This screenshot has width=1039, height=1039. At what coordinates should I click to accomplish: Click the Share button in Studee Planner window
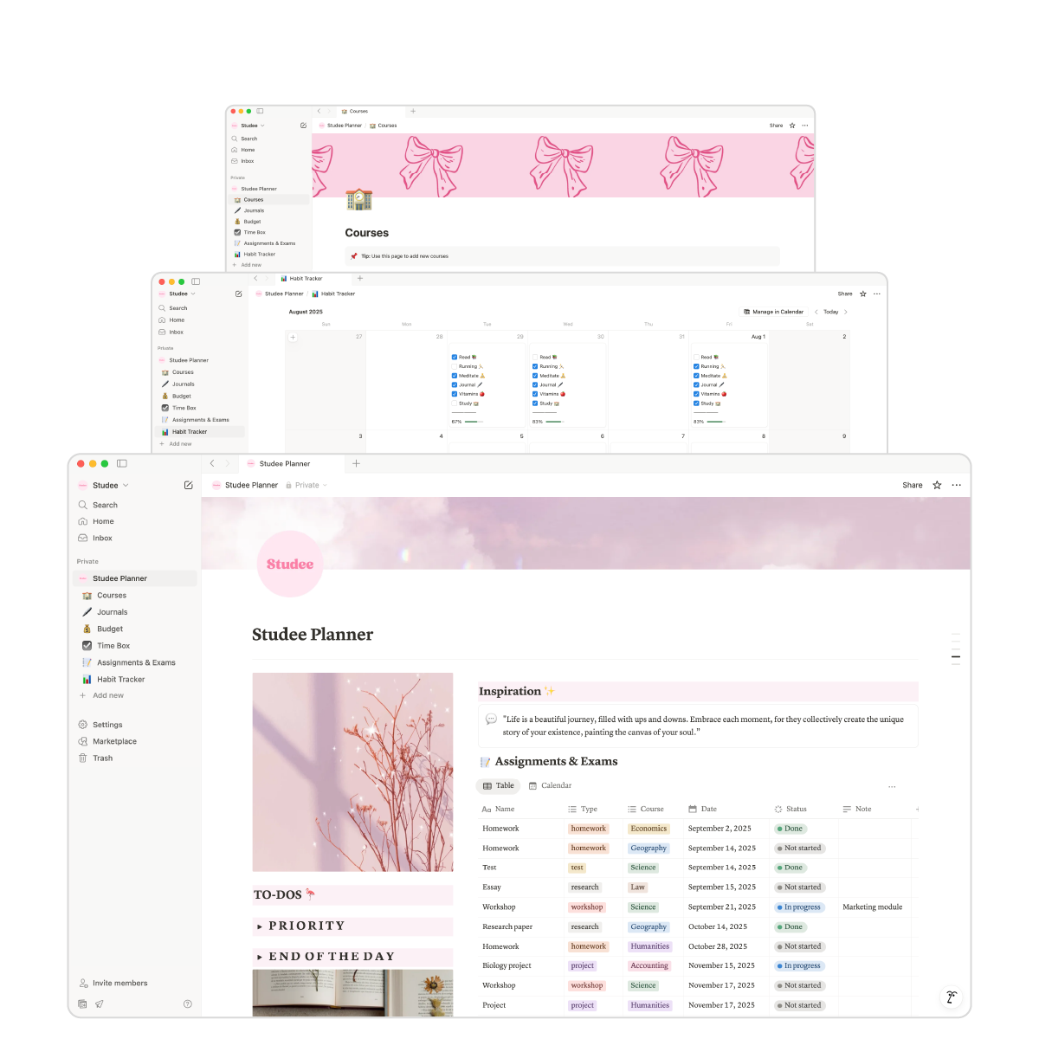[912, 486]
